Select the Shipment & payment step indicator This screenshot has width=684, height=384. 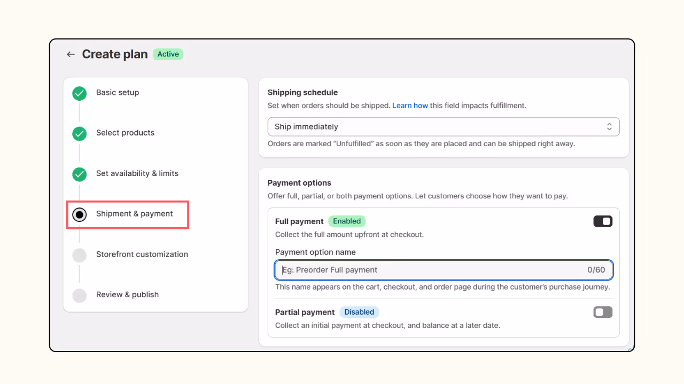tap(80, 214)
